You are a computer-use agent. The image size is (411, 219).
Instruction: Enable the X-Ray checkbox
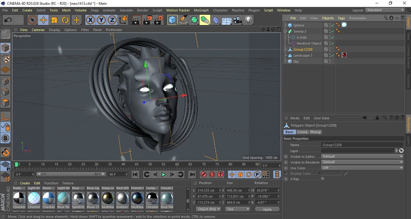(x=323, y=179)
